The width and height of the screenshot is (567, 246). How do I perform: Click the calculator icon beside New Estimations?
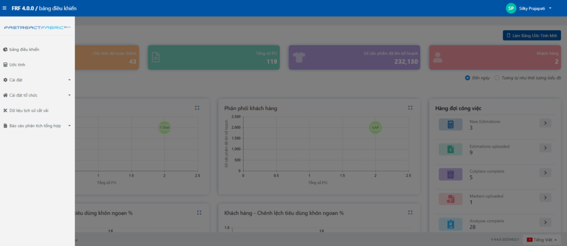click(x=451, y=124)
